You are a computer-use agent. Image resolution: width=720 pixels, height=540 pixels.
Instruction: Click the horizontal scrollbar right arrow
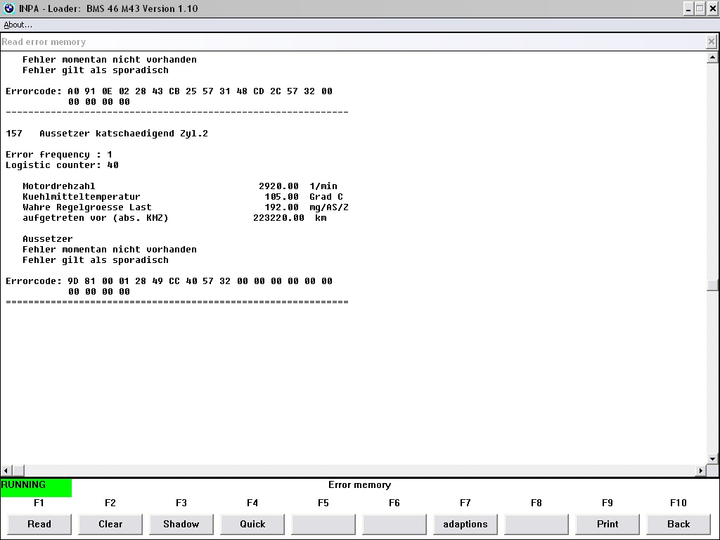coord(700,470)
